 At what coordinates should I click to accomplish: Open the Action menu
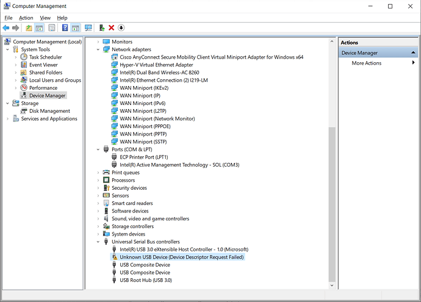[26, 18]
